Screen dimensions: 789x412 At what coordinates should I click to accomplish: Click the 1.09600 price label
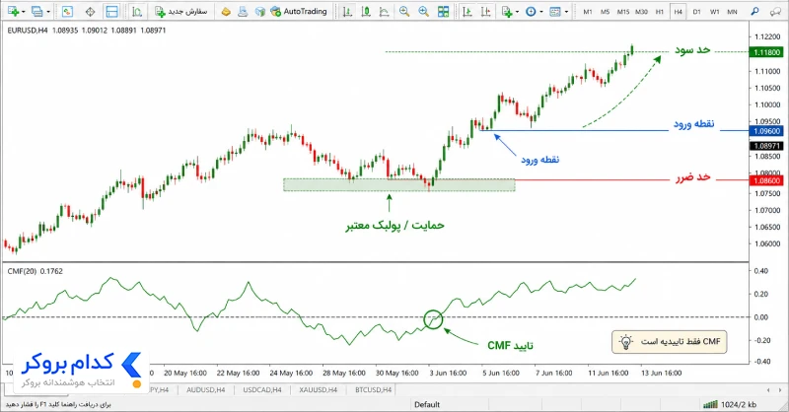(766, 131)
